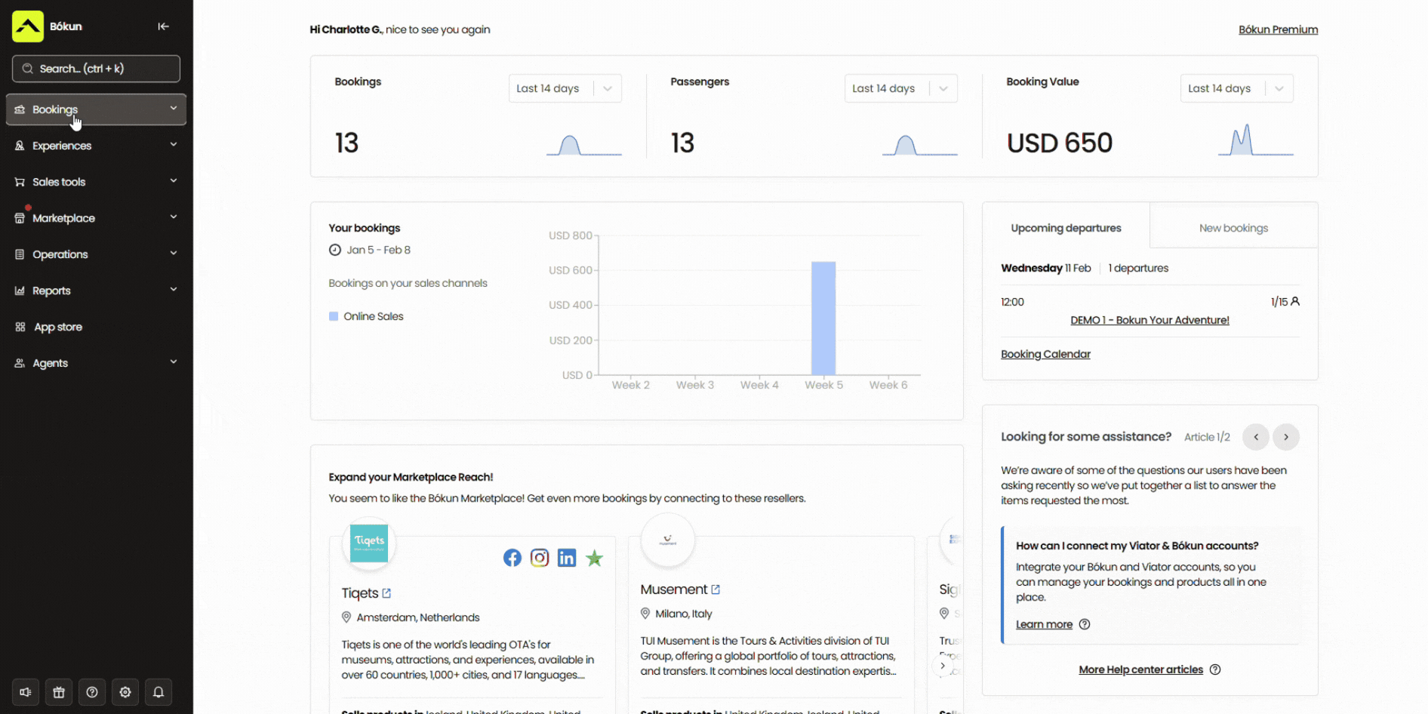Click the Facebook icon on Tiqets card

[512, 558]
